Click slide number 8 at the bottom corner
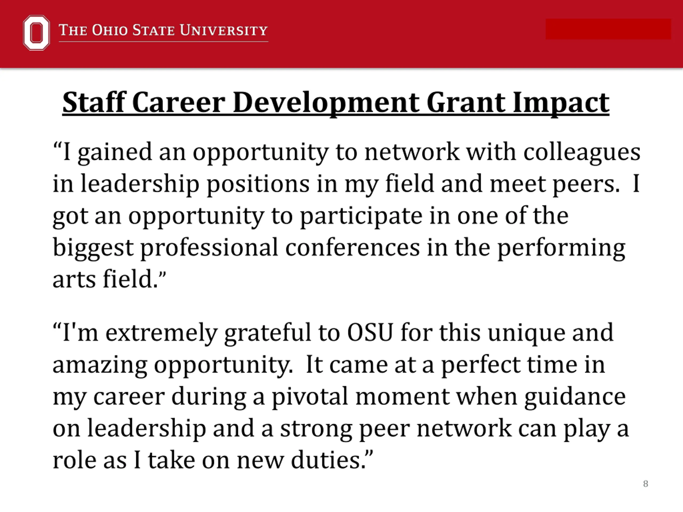The height and width of the screenshot is (512, 683). pyautogui.click(x=645, y=484)
